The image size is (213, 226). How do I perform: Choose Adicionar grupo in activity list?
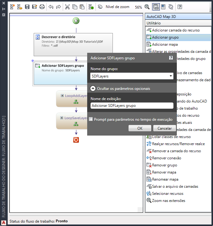point(178,37)
